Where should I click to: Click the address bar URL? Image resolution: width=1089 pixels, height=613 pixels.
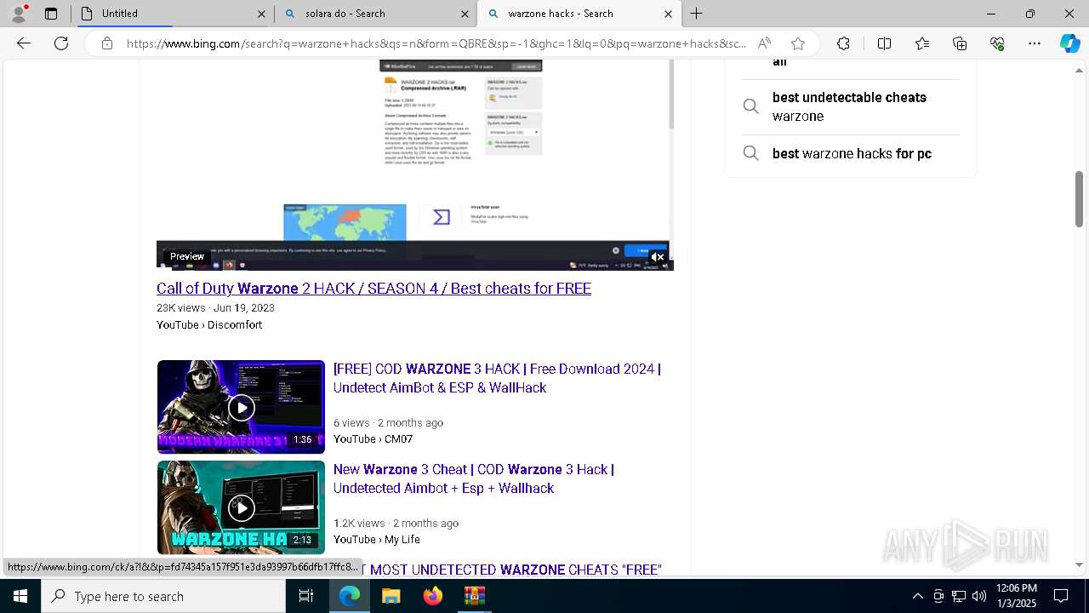coord(436,43)
